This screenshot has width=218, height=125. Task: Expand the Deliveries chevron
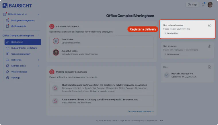39,60
